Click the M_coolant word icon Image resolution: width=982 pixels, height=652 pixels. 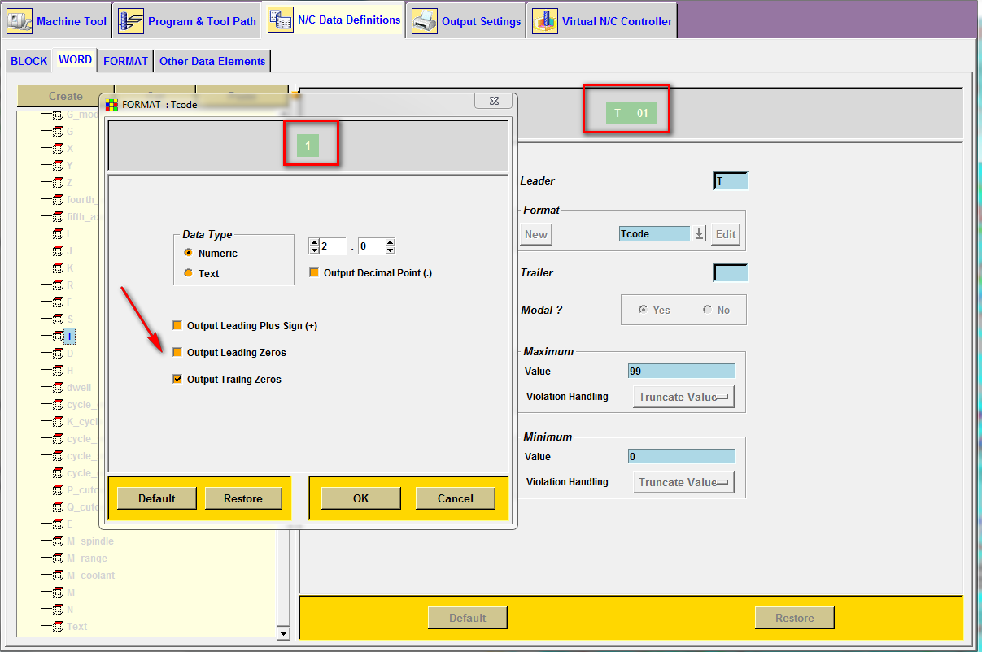[x=58, y=576]
